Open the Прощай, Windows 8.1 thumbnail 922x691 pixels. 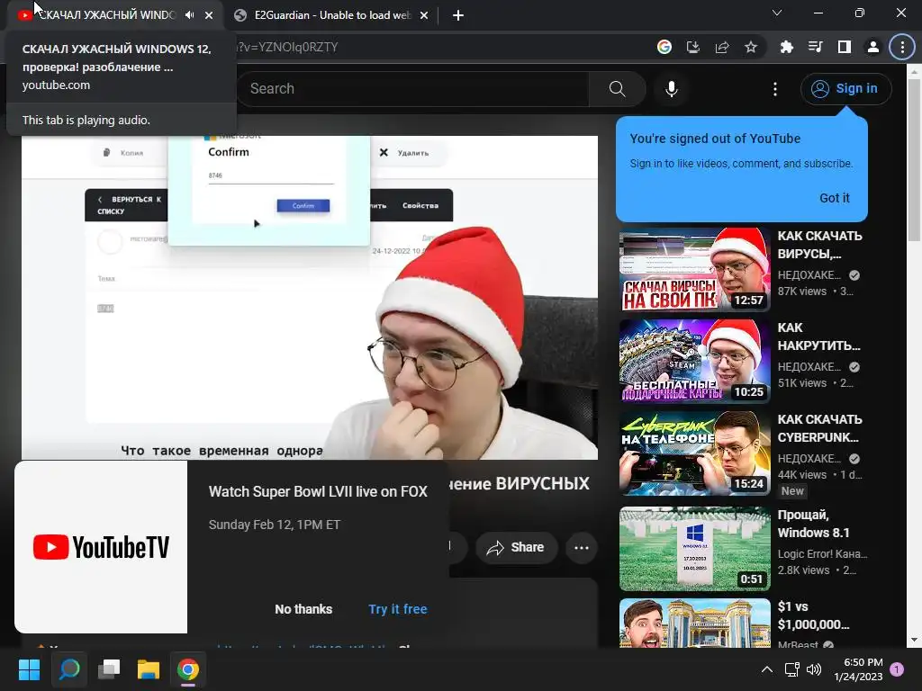[x=694, y=548]
